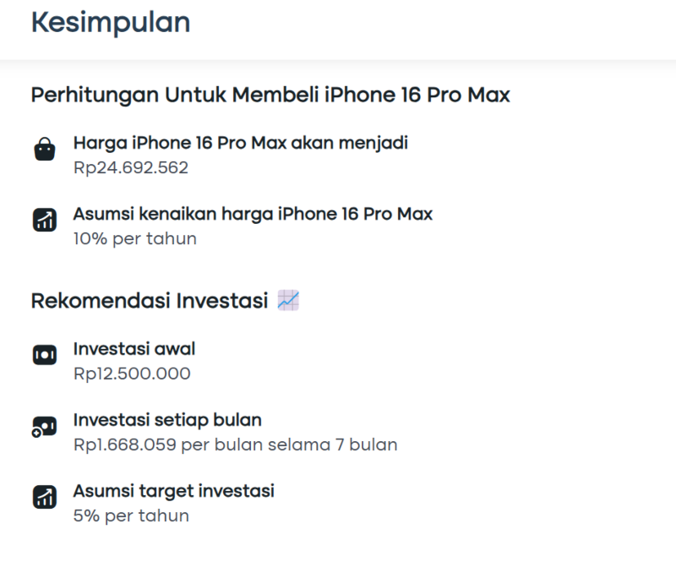Select the Rp24.692.562 price value
This screenshot has width=676, height=562.
[131, 168]
